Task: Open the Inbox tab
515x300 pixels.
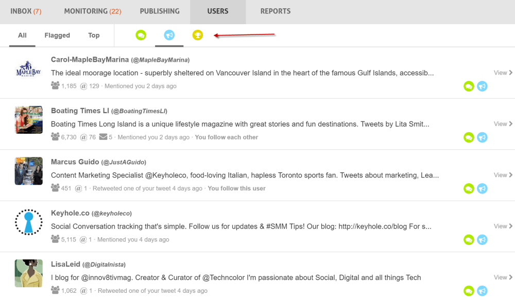Action: pyautogui.click(x=26, y=11)
